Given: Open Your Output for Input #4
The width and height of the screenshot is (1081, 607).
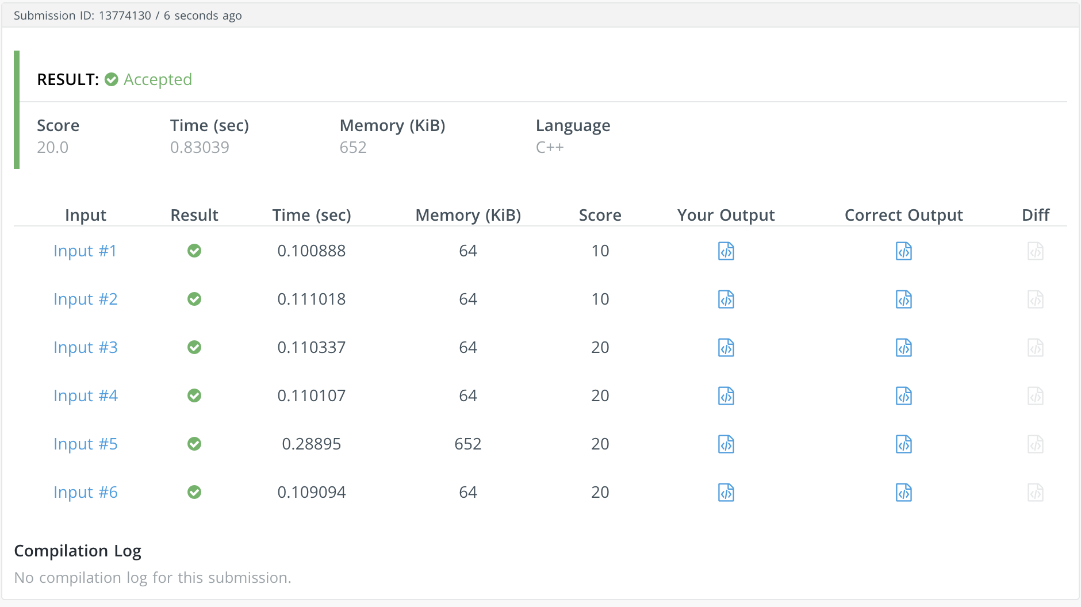Looking at the screenshot, I should pos(726,396).
